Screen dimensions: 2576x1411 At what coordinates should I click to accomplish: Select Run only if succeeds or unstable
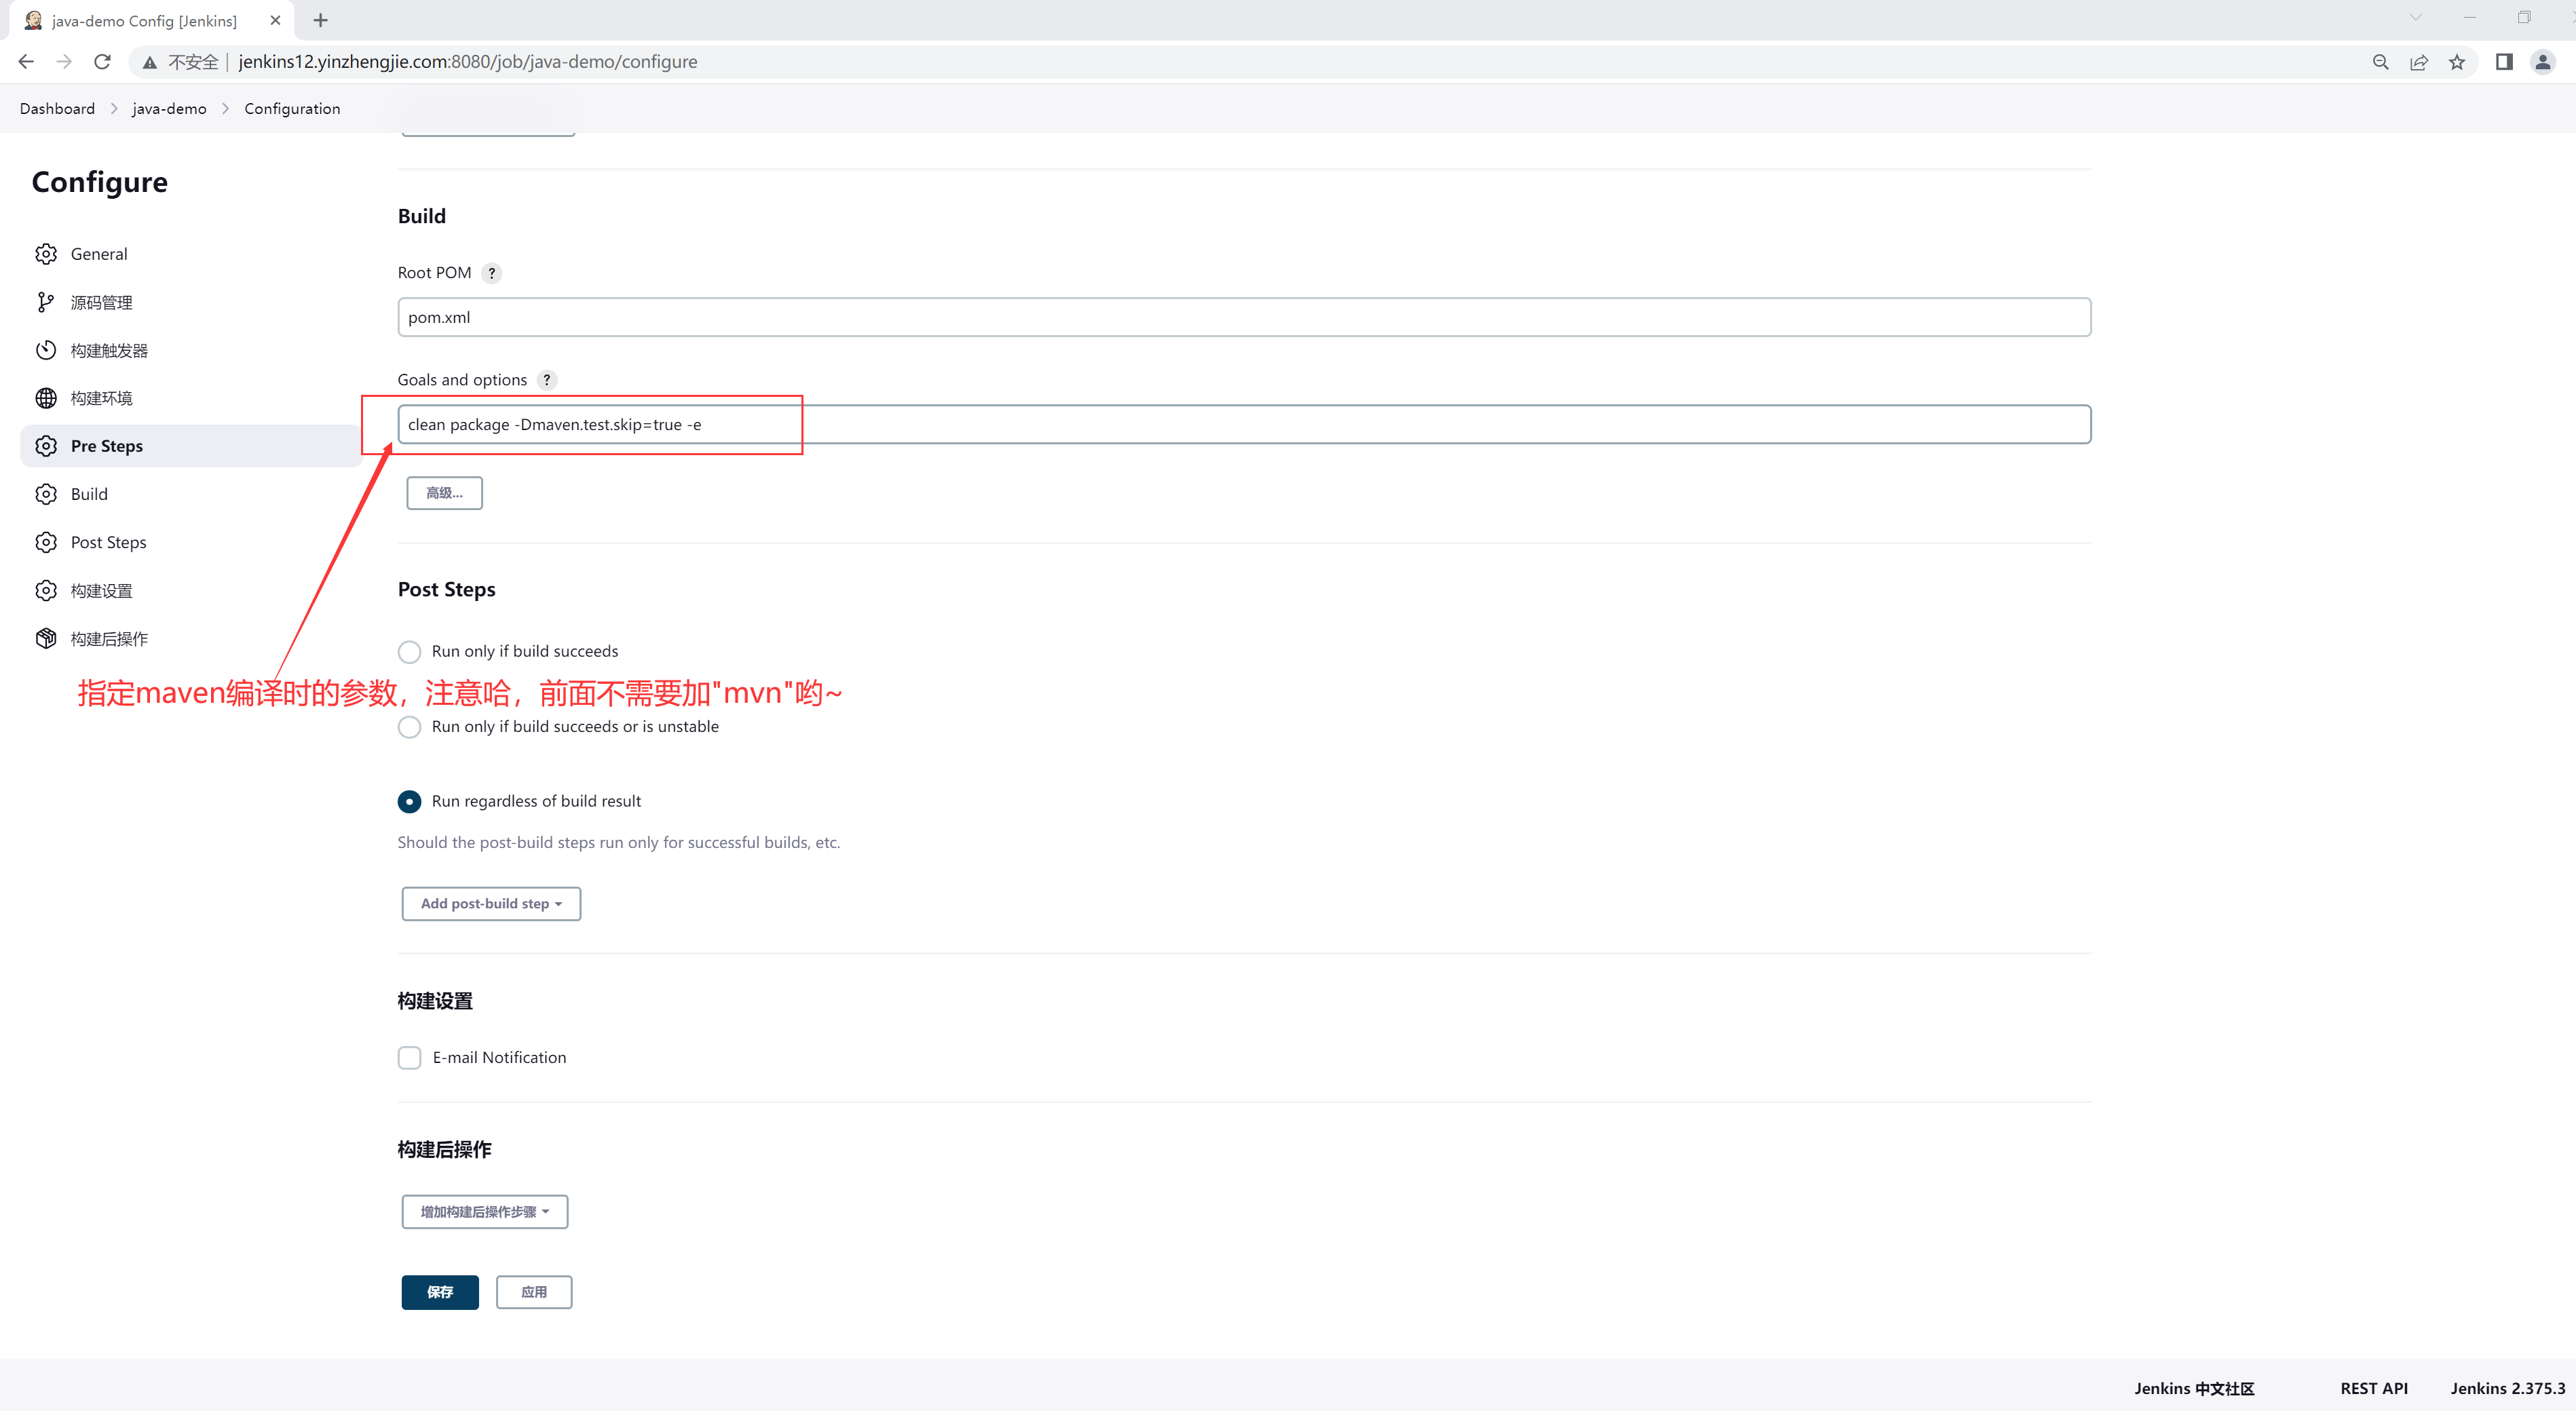[409, 727]
